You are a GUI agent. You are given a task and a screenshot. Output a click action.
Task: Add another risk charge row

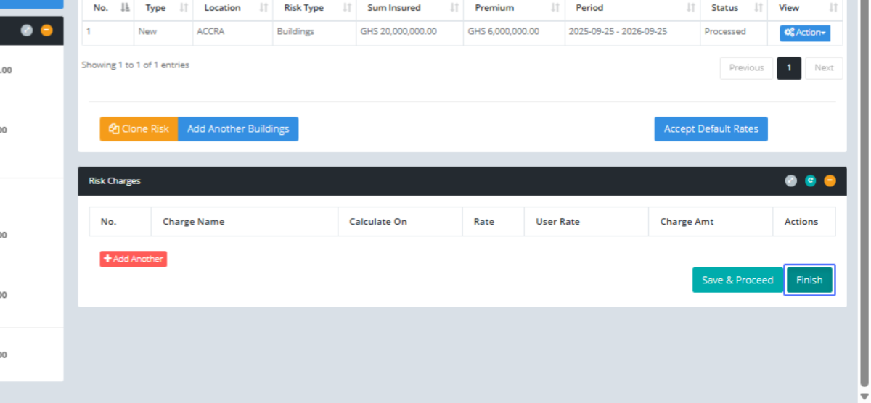[x=134, y=259]
